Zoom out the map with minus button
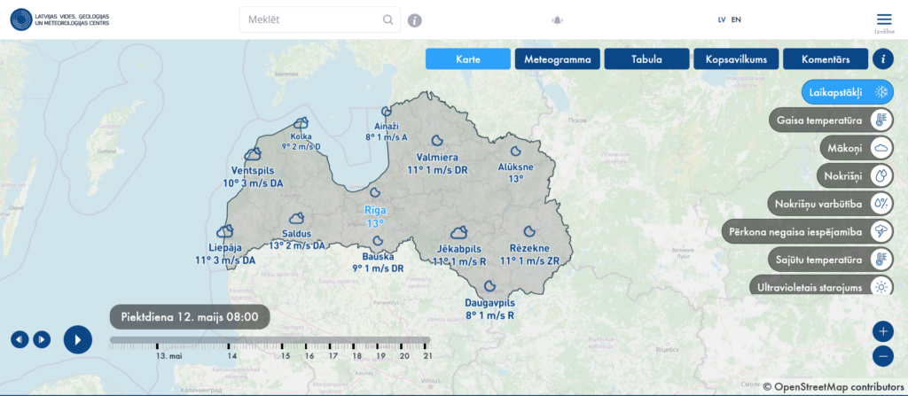This screenshot has width=908, height=396. [x=882, y=356]
